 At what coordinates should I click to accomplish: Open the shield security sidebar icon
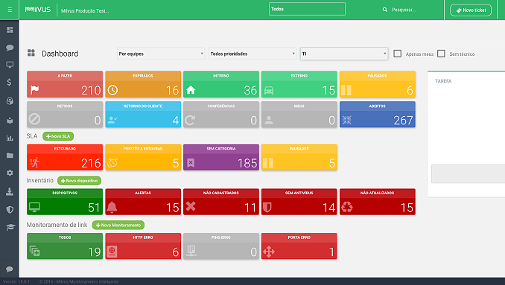point(10,210)
